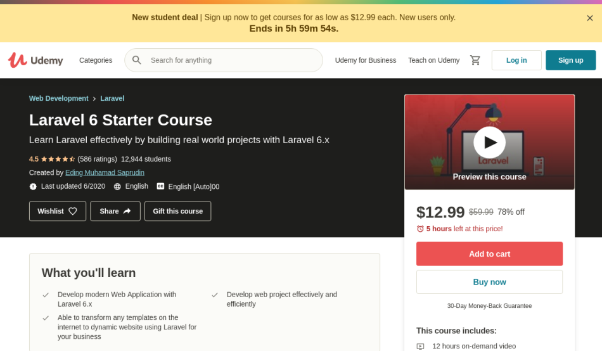Open Teach on Udemy
Viewport: 602px width, 351px height.
[433, 60]
